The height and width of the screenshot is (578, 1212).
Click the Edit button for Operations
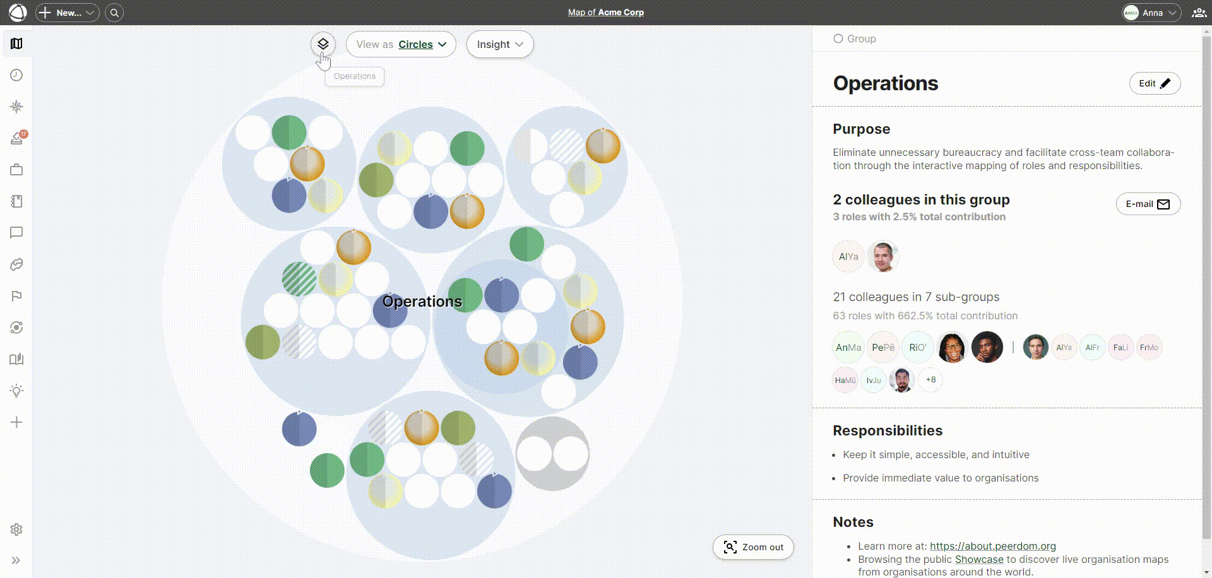[1154, 83]
